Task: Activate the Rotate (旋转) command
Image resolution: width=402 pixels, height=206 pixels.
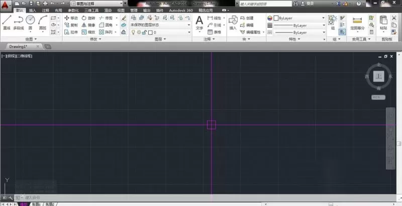Action: [x=88, y=18]
